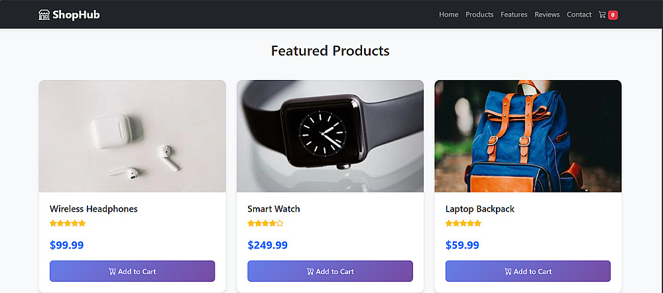
Task: Add Smart Watch to cart
Action: point(330,271)
